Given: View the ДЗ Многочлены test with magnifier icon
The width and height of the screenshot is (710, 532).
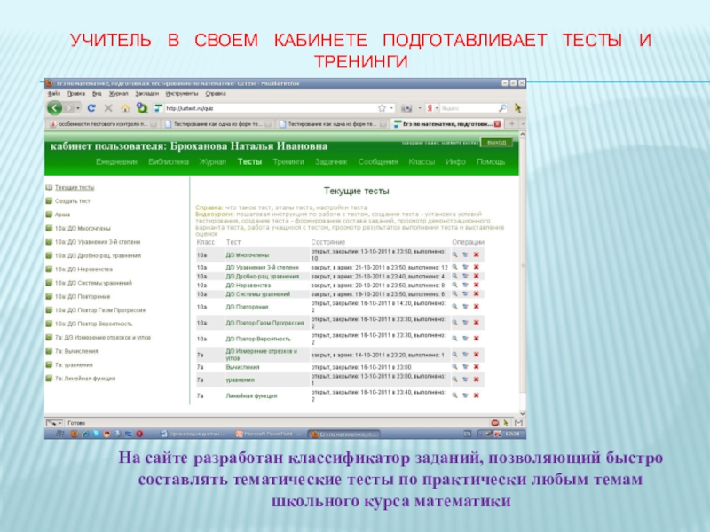Looking at the screenshot, I should click(x=454, y=254).
